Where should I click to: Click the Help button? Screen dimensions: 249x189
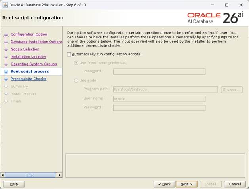coord(14,184)
